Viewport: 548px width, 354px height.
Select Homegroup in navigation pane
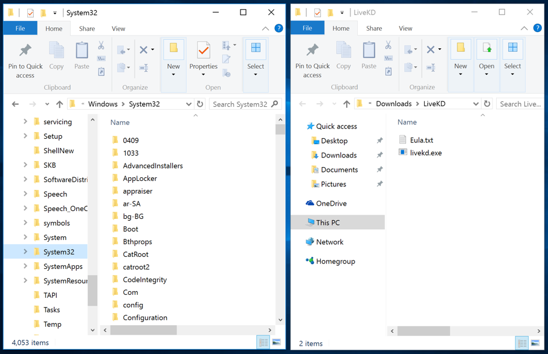(x=330, y=261)
